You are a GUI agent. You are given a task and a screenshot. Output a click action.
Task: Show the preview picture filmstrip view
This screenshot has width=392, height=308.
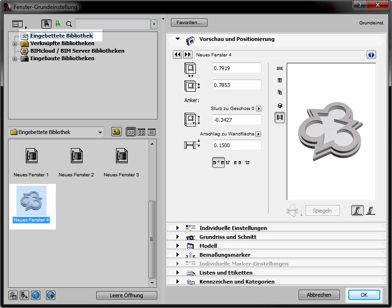280,118
